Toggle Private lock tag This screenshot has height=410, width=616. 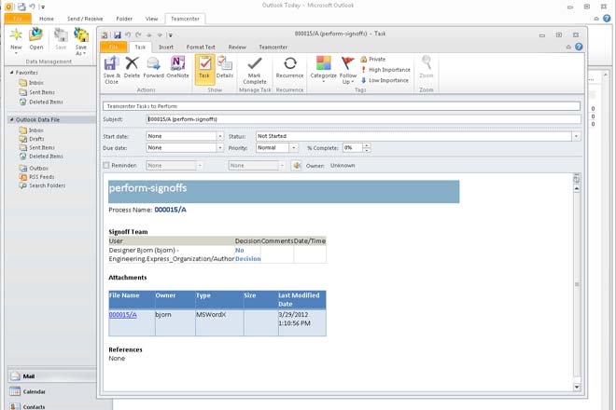click(372, 59)
